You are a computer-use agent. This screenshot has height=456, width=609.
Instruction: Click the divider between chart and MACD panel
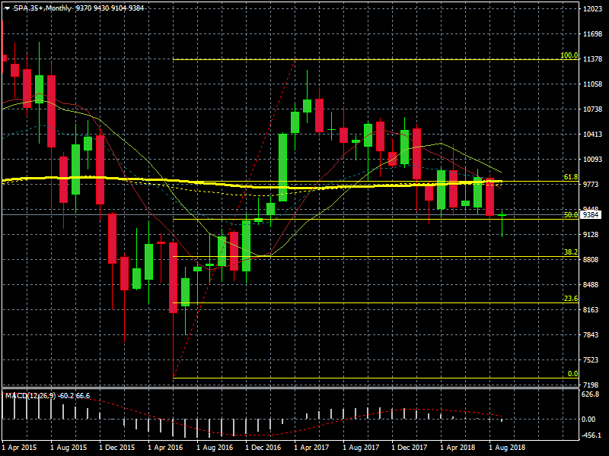pos(289,388)
